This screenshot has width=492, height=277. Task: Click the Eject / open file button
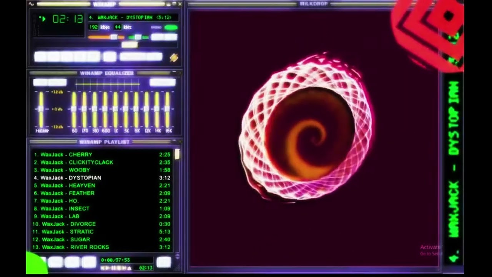click(x=110, y=57)
